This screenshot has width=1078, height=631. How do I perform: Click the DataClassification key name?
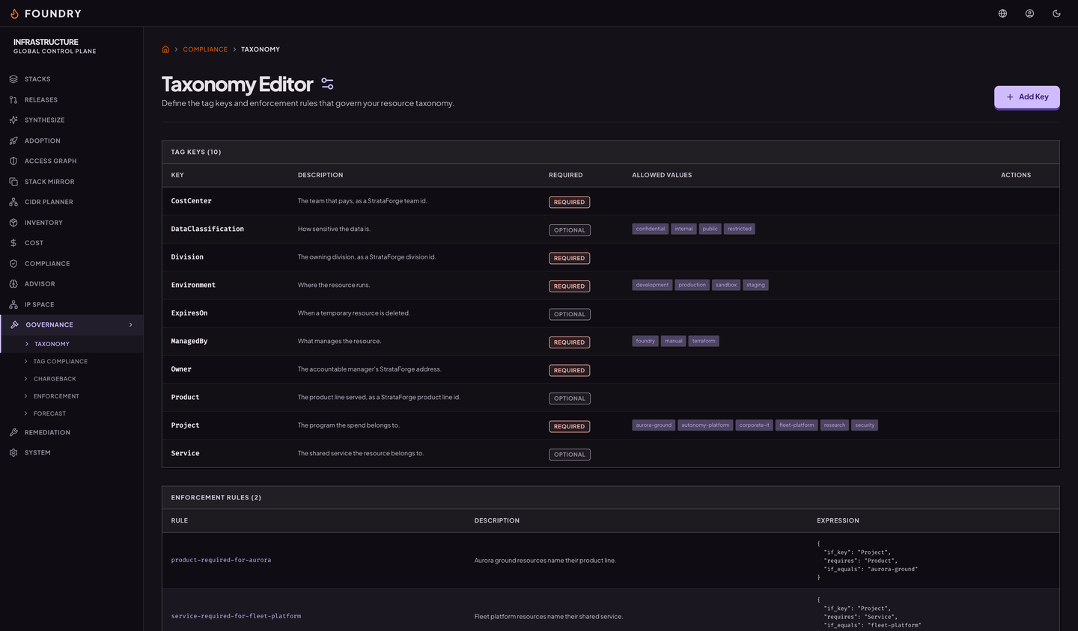pyautogui.click(x=207, y=229)
